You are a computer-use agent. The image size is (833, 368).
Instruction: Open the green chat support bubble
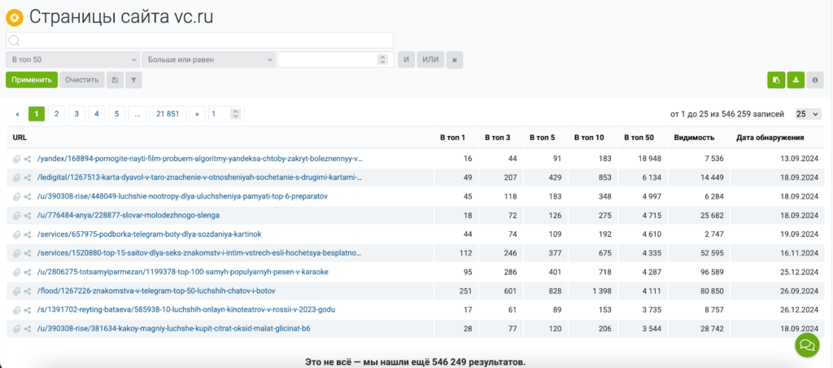[x=807, y=345]
